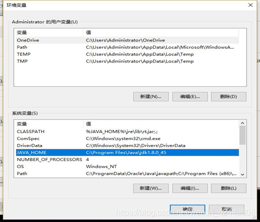
Task: Click 新建(N)... button for user variables
Action: pyautogui.click(x=151, y=96)
